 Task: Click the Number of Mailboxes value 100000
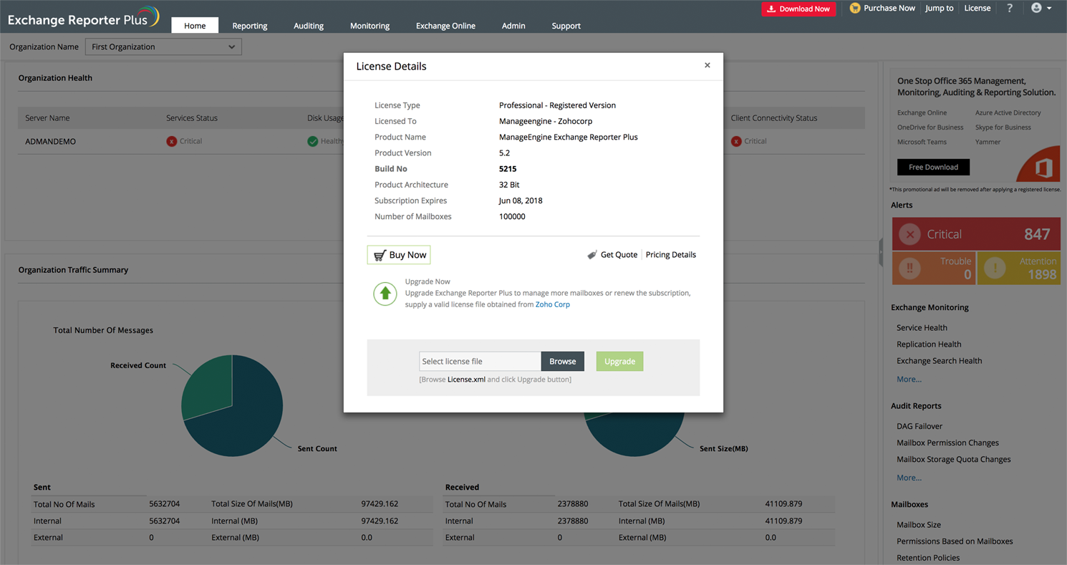point(512,216)
